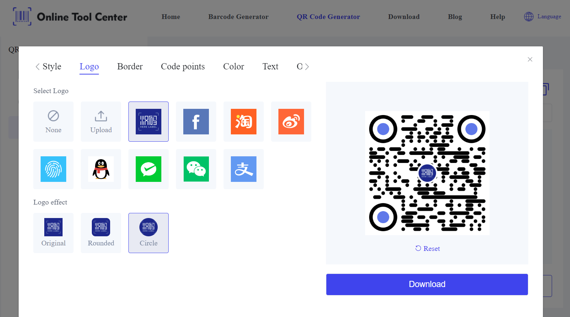Click the Select Logo heading
The image size is (570, 317).
51,91
